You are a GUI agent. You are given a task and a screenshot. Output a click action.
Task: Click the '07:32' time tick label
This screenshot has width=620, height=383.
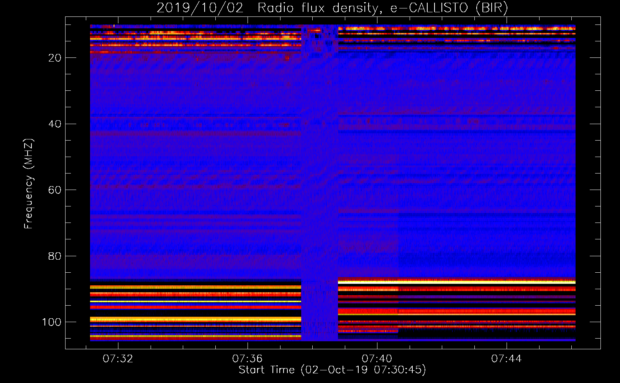coord(118,359)
